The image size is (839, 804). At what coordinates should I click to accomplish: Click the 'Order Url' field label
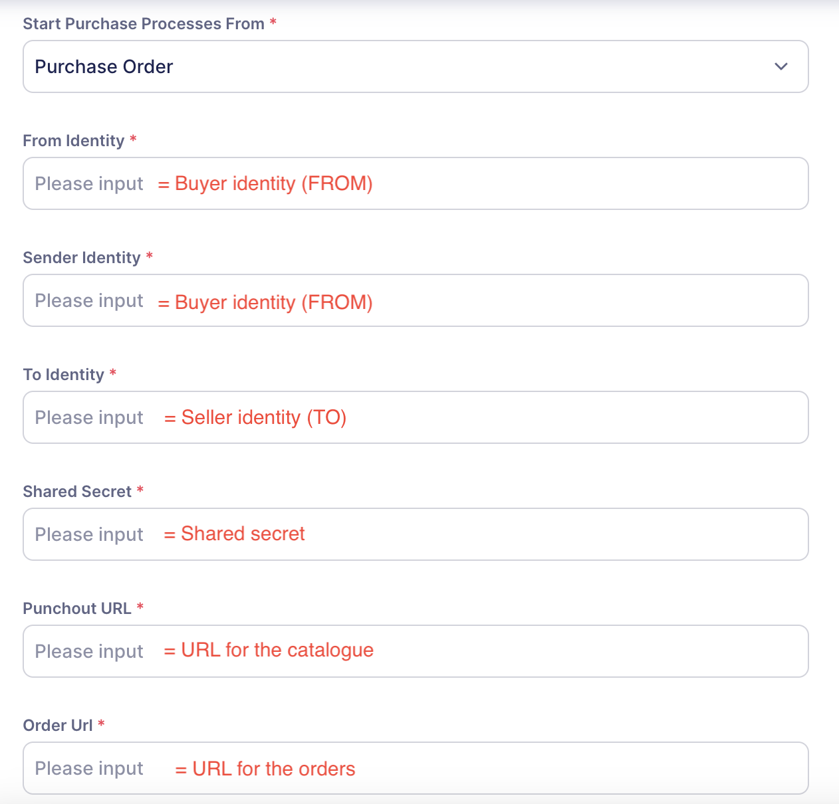tap(58, 726)
